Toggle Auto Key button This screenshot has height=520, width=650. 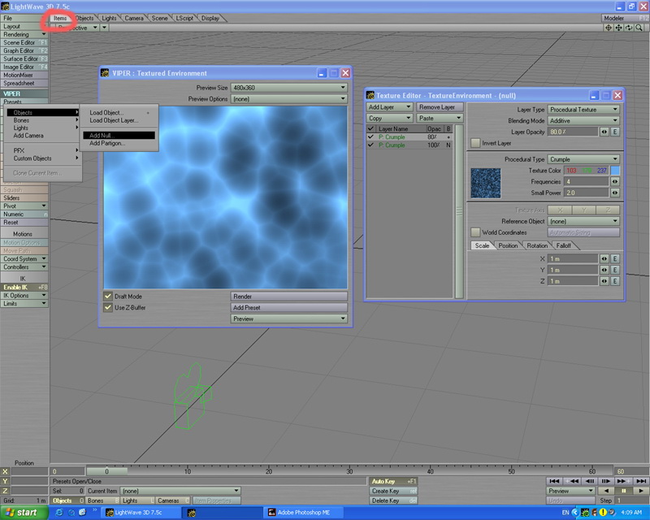393,481
